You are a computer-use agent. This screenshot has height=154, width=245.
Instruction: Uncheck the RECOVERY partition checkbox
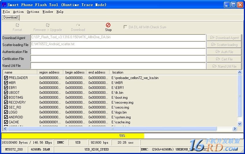[x=6, y=102]
